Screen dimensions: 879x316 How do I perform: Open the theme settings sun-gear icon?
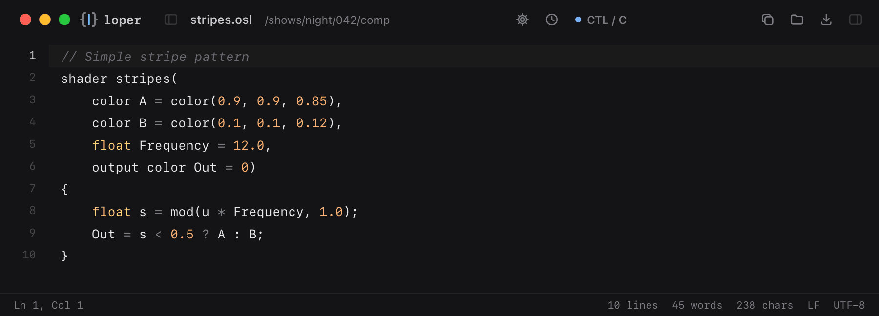tap(523, 20)
